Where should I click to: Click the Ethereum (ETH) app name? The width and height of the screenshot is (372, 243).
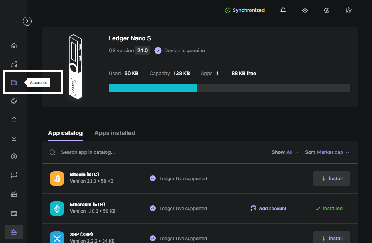point(87,204)
